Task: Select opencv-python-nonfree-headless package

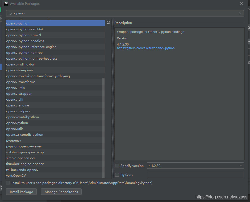Action: pyautogui.click(x=55, y=58)
